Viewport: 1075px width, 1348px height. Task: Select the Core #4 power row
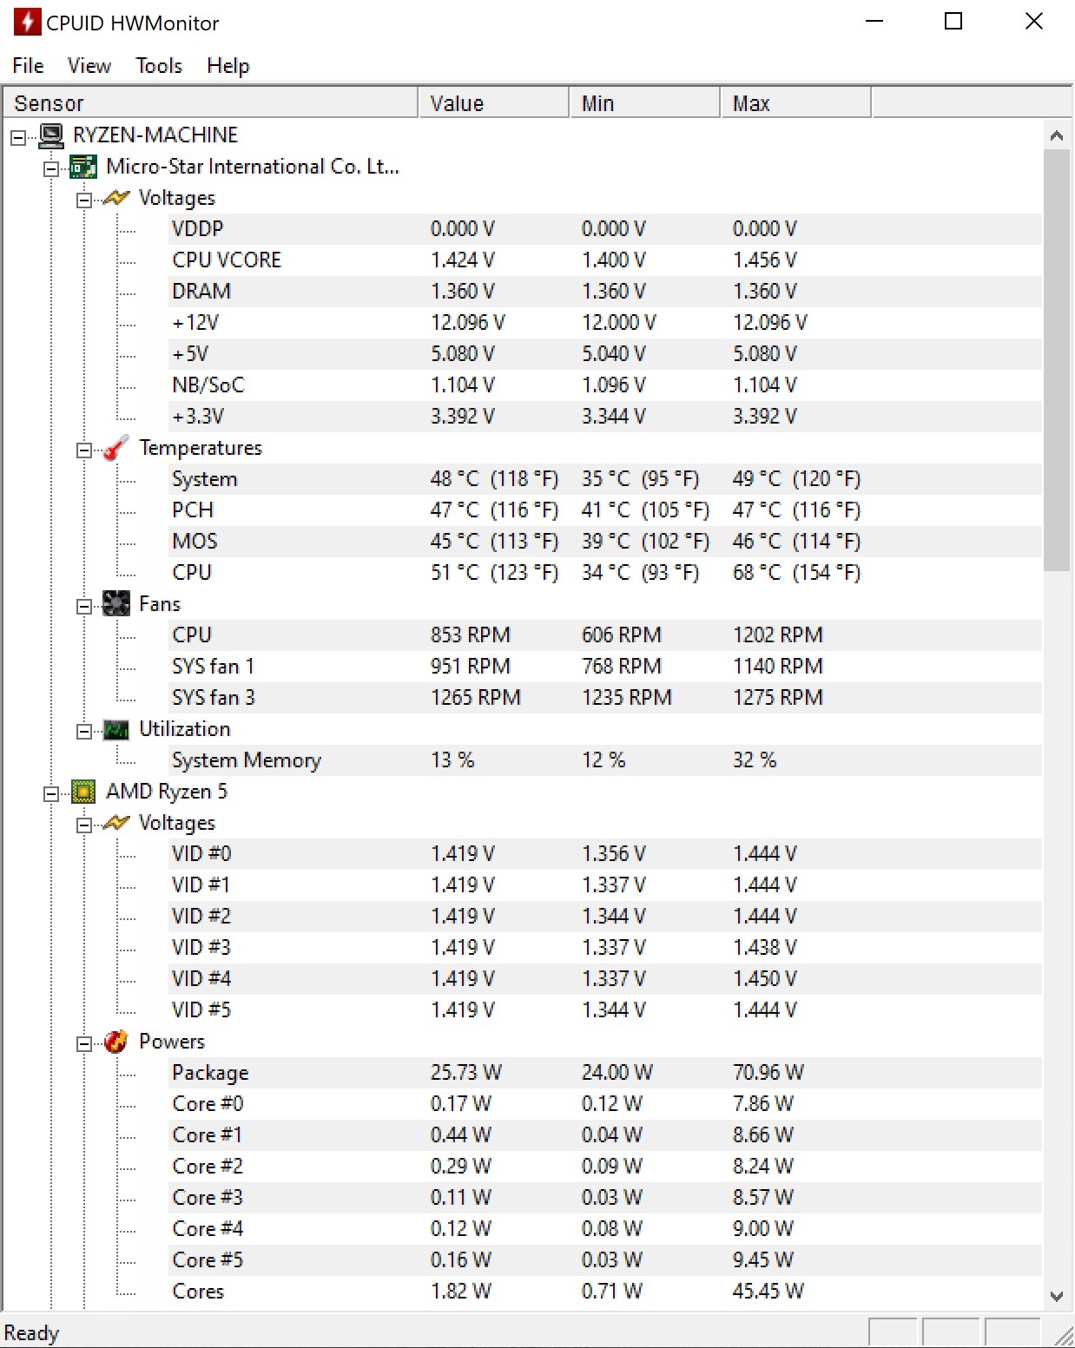tap(606, 1229)
